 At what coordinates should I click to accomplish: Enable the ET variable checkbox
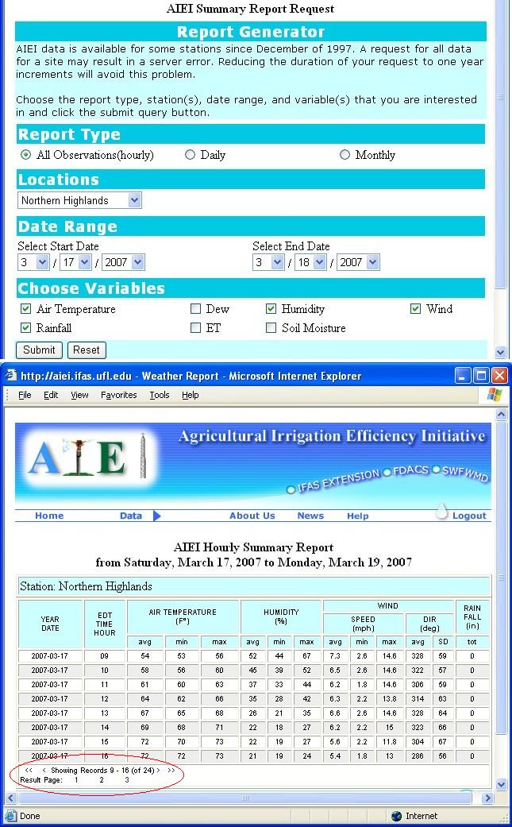195,327
